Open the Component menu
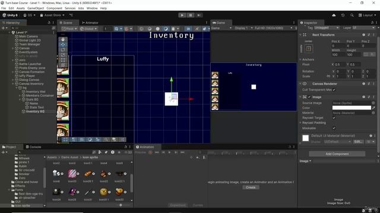 point(54,8)
